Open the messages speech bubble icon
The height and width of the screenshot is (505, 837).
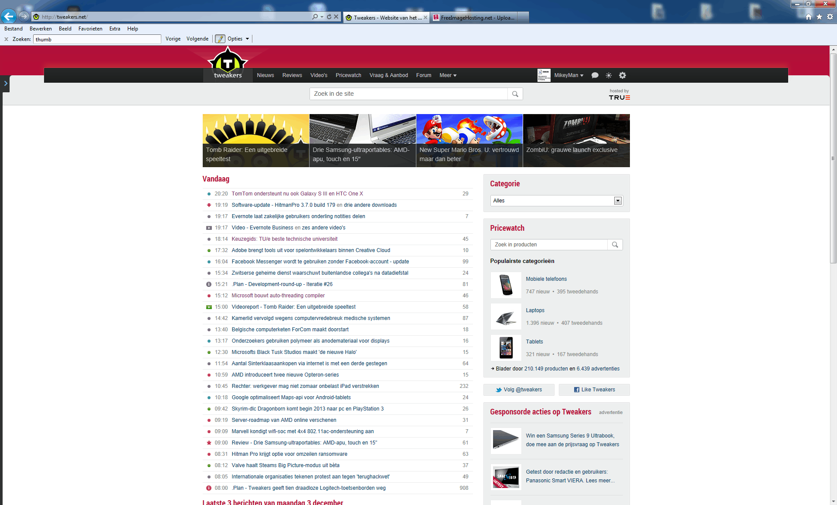pos(595,75)
